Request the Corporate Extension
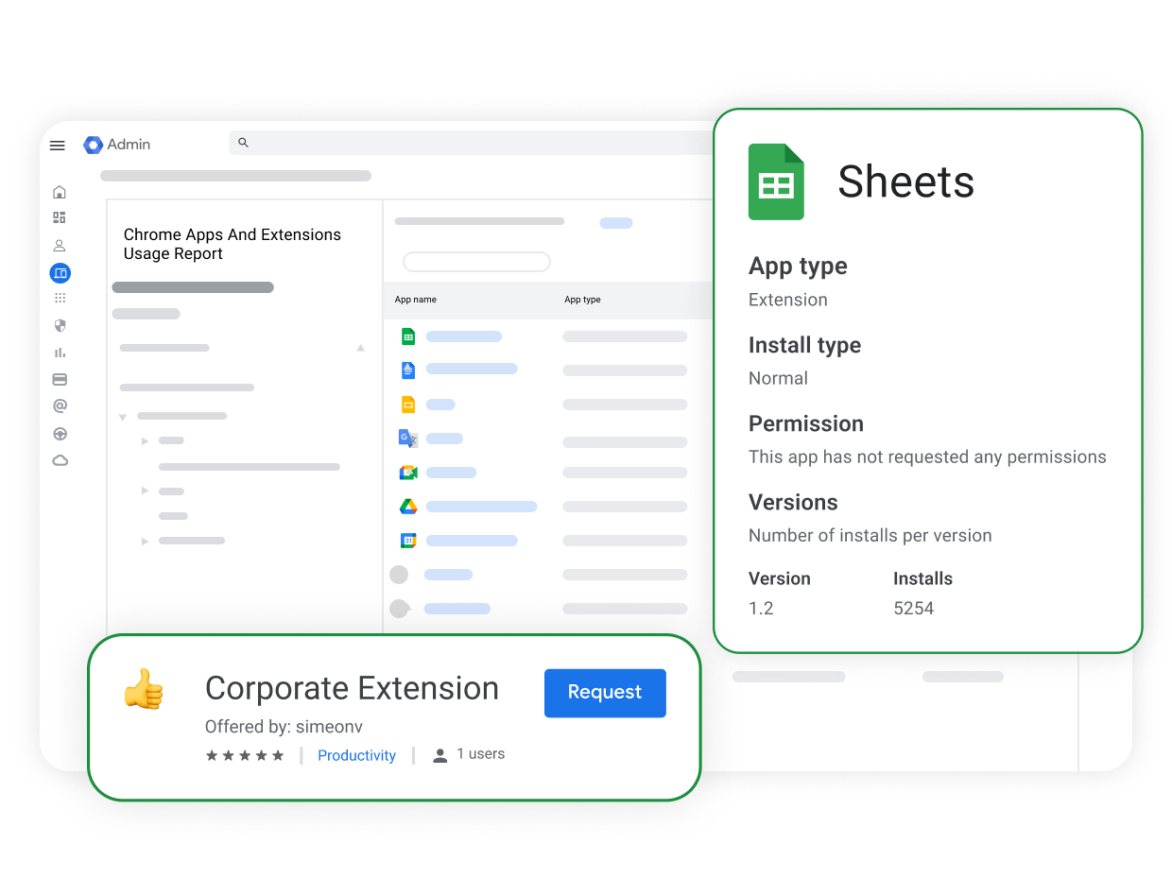 (605, 693)
